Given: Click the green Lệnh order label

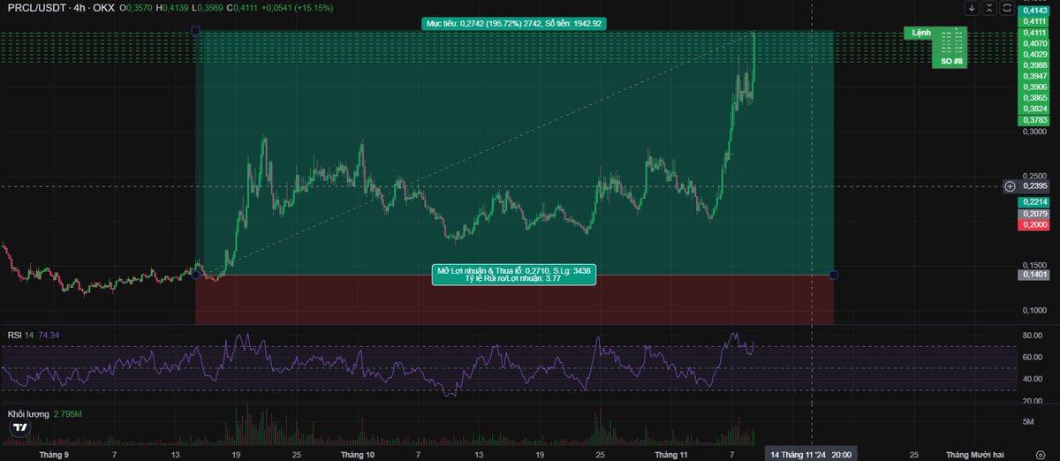Looking at the screenshot, I should pyautogui.click(x=921, y=33).
